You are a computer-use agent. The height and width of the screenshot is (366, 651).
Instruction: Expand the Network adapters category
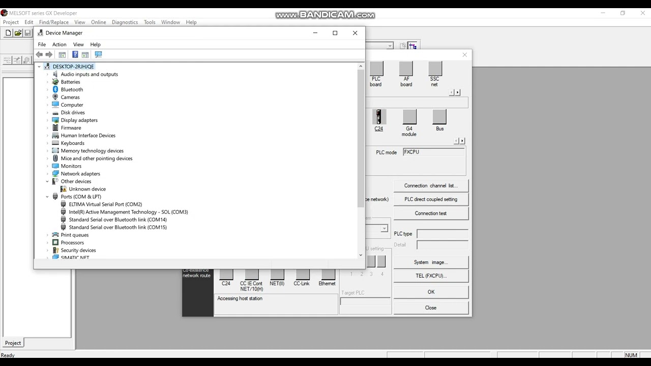(x=47, y=174)
